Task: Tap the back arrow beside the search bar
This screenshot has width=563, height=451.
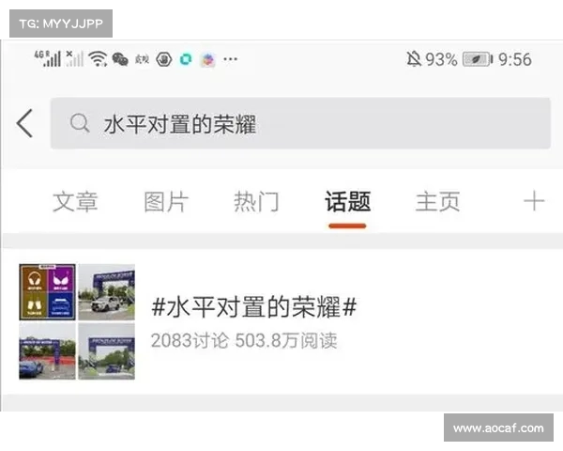Action: 25,123
